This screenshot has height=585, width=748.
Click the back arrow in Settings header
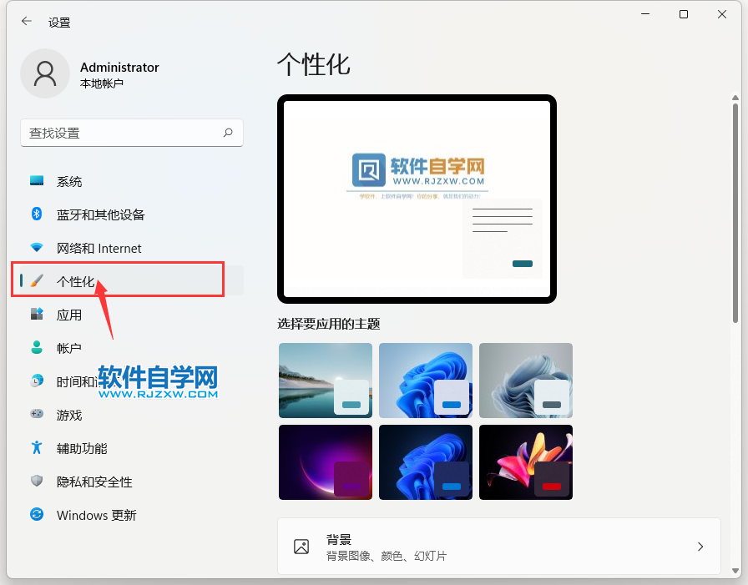click(x=27, y=23)
